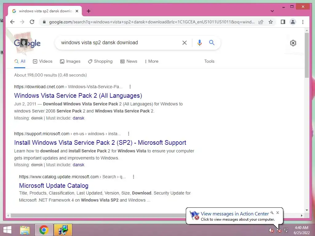Click the horizontal scroll right arrow
Image resolution: width=315 pixels, height=236 pixels.
point(301,215)
